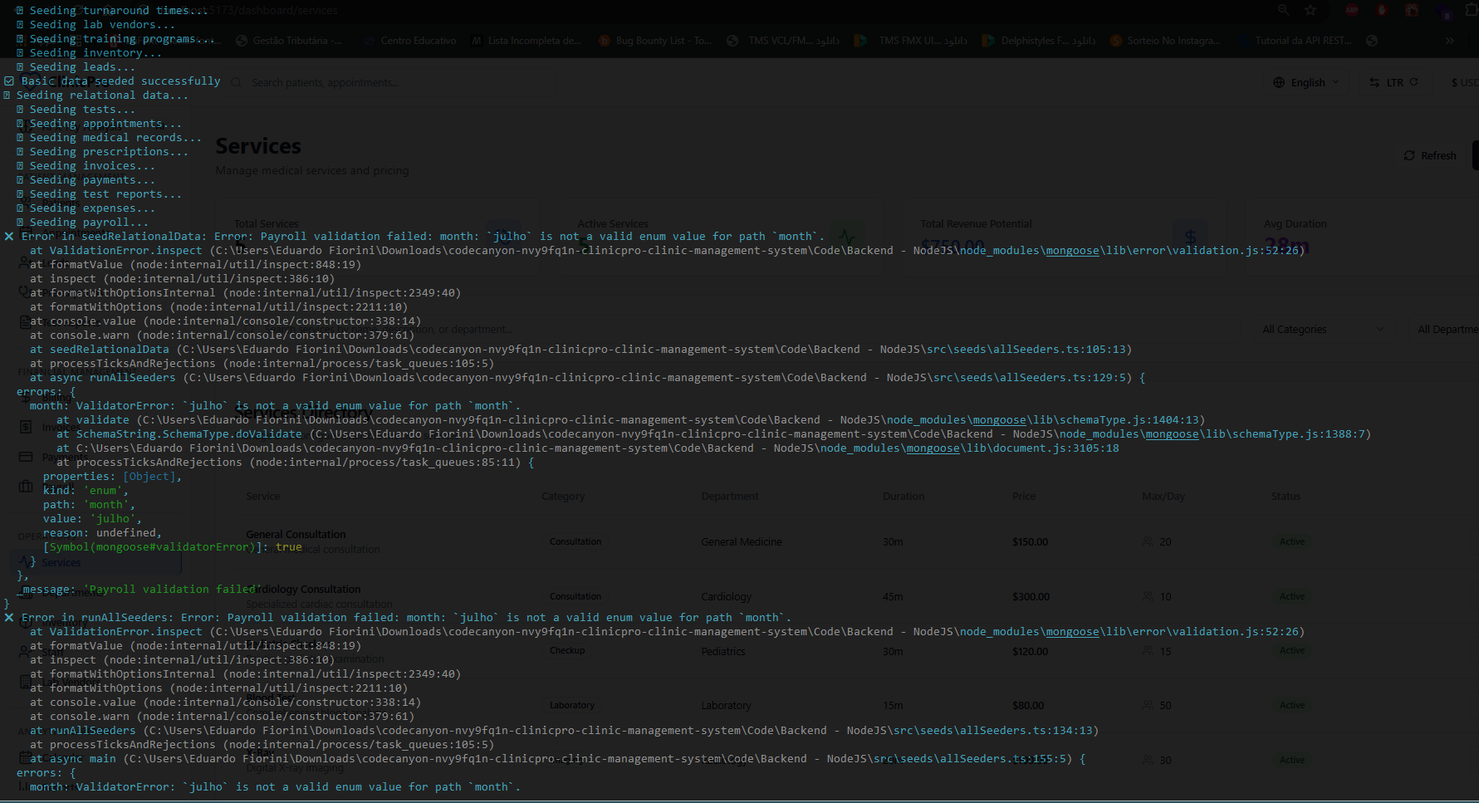
Task: Open the TMS FMX UI bookmark
Action: (912, 40)
